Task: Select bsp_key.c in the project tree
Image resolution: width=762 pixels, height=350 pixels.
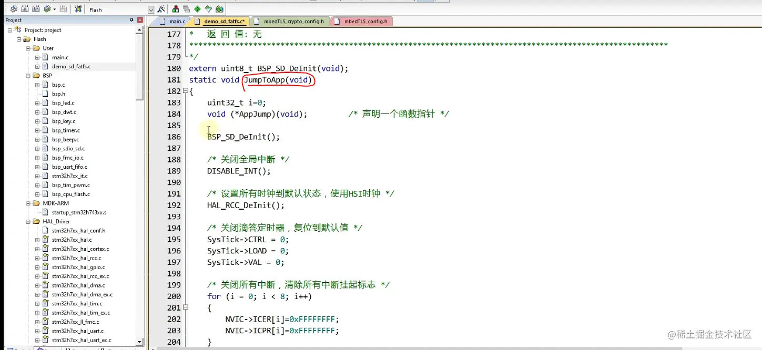Action: (x=63, y=121)
